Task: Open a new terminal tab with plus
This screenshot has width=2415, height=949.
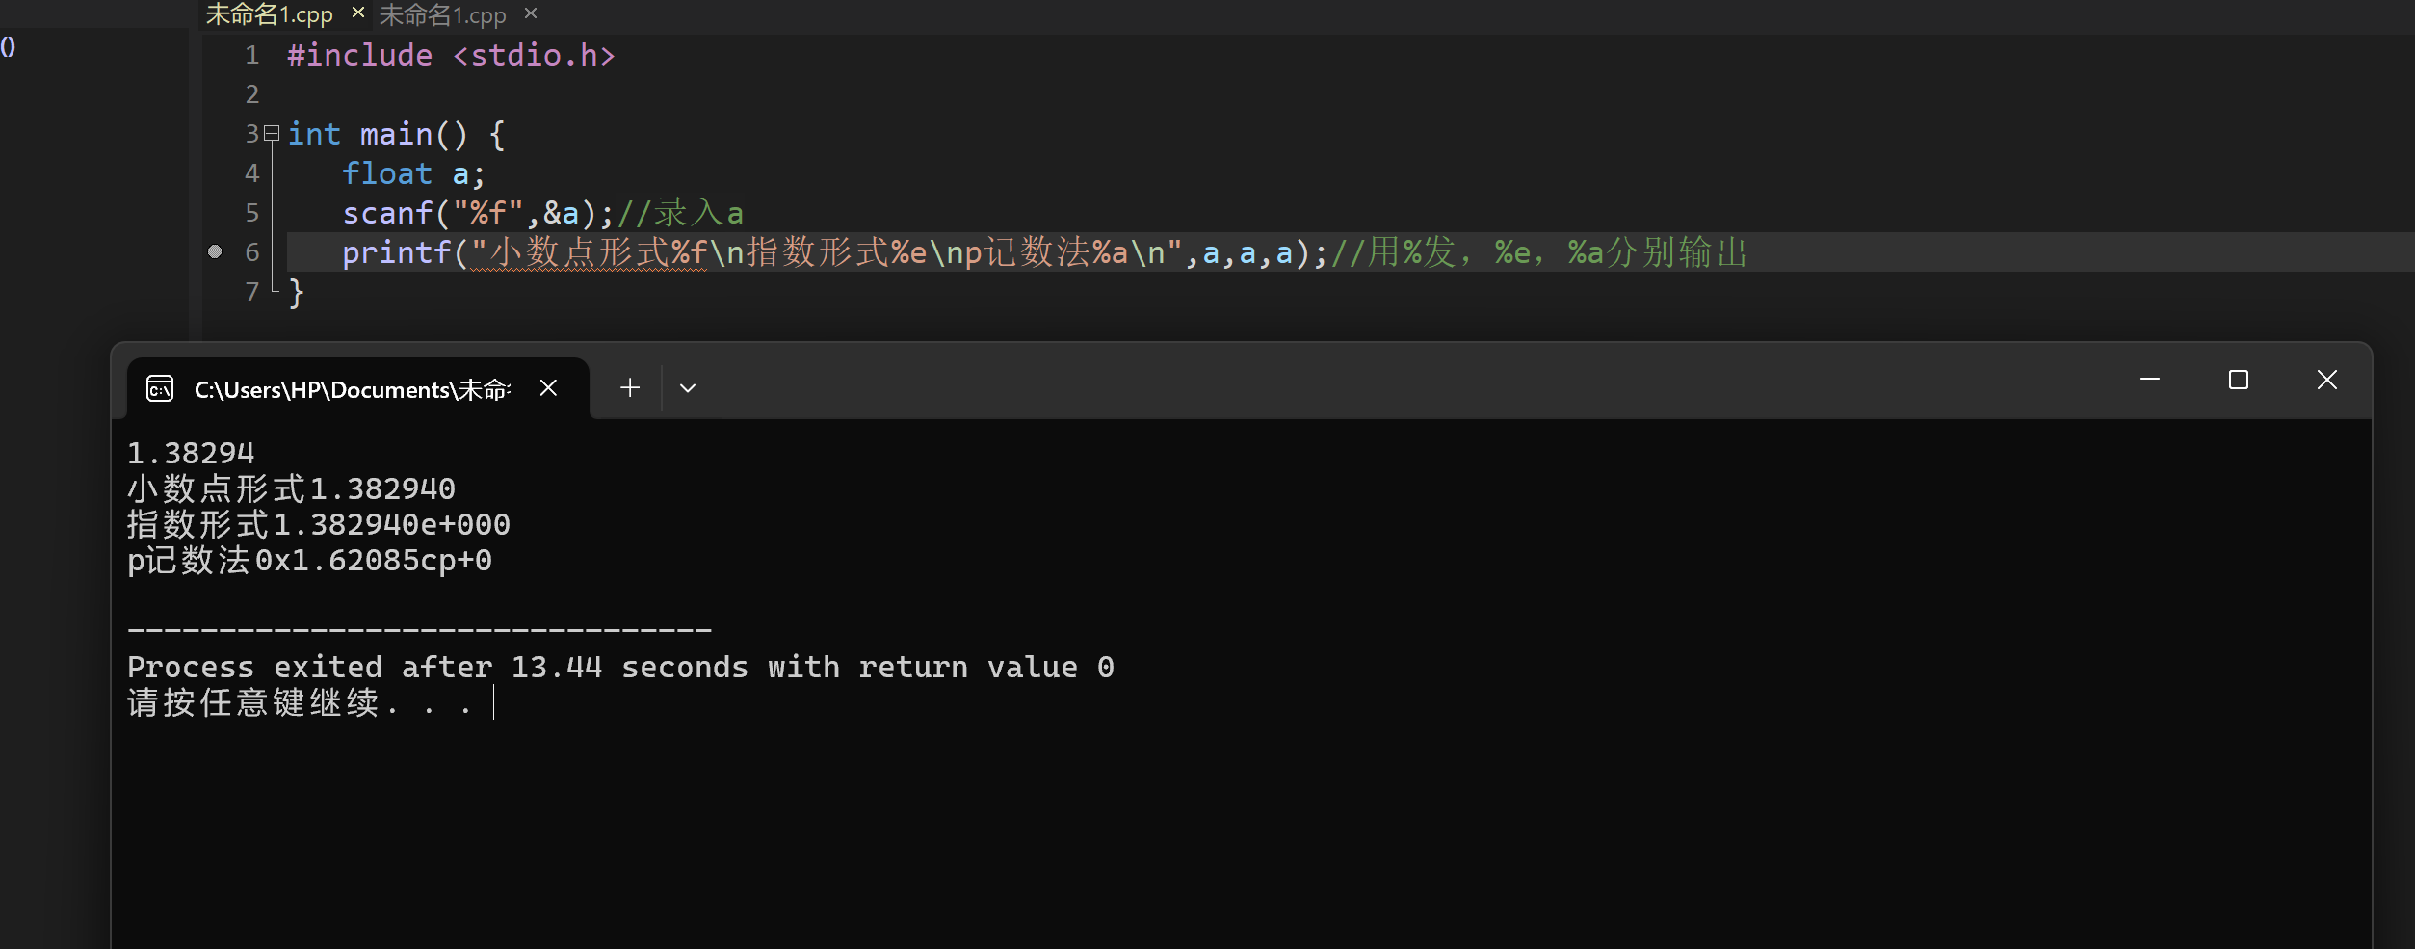Action: tap(630, 387)
